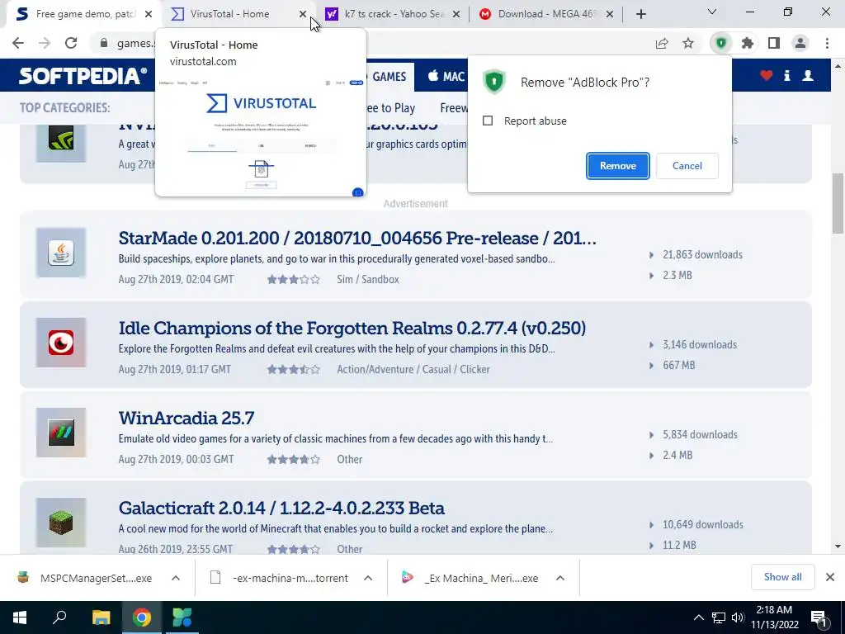Expand options for the torrent download

368,578
